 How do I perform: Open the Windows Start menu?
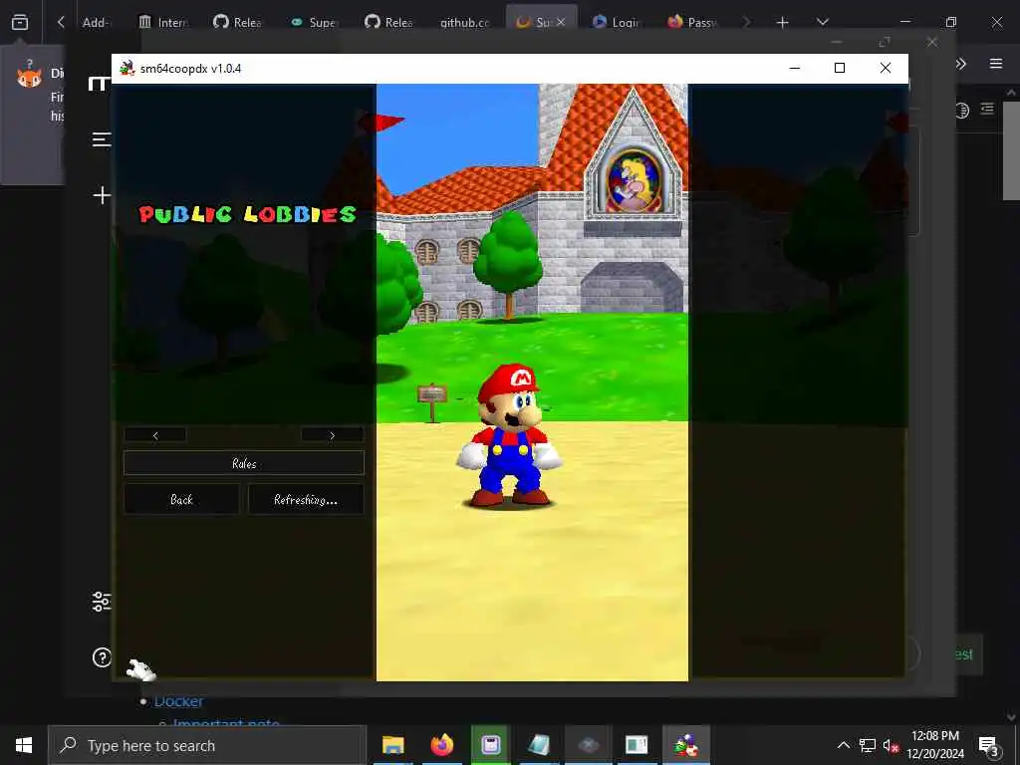(x=24, y=745)
